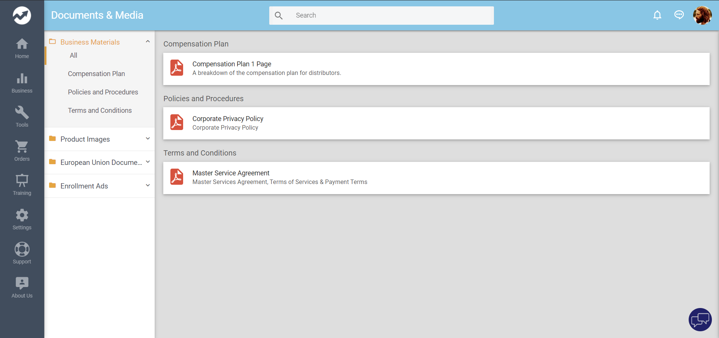The image size is (719, 338).
Task: Open the floating live chat button
Action: (700, 320)
